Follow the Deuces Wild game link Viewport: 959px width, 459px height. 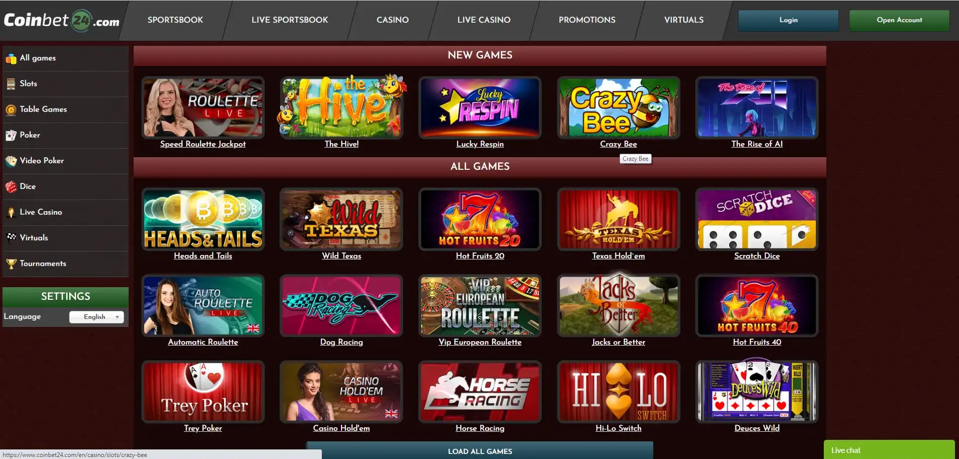pyautogui.click(x=757, y=428)
